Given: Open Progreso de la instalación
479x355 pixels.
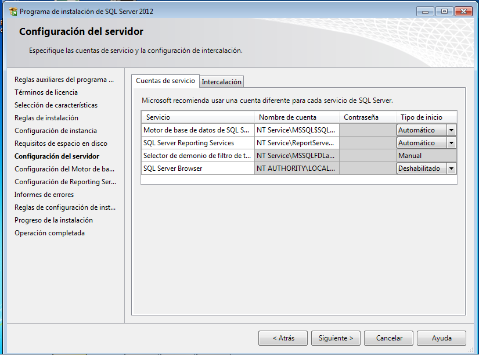Looking at the screenshot, I should tap(55, 220).
